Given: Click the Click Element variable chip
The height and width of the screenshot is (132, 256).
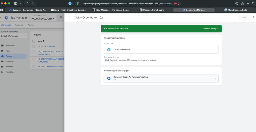Looking at the screenshot, I should 111,60.
